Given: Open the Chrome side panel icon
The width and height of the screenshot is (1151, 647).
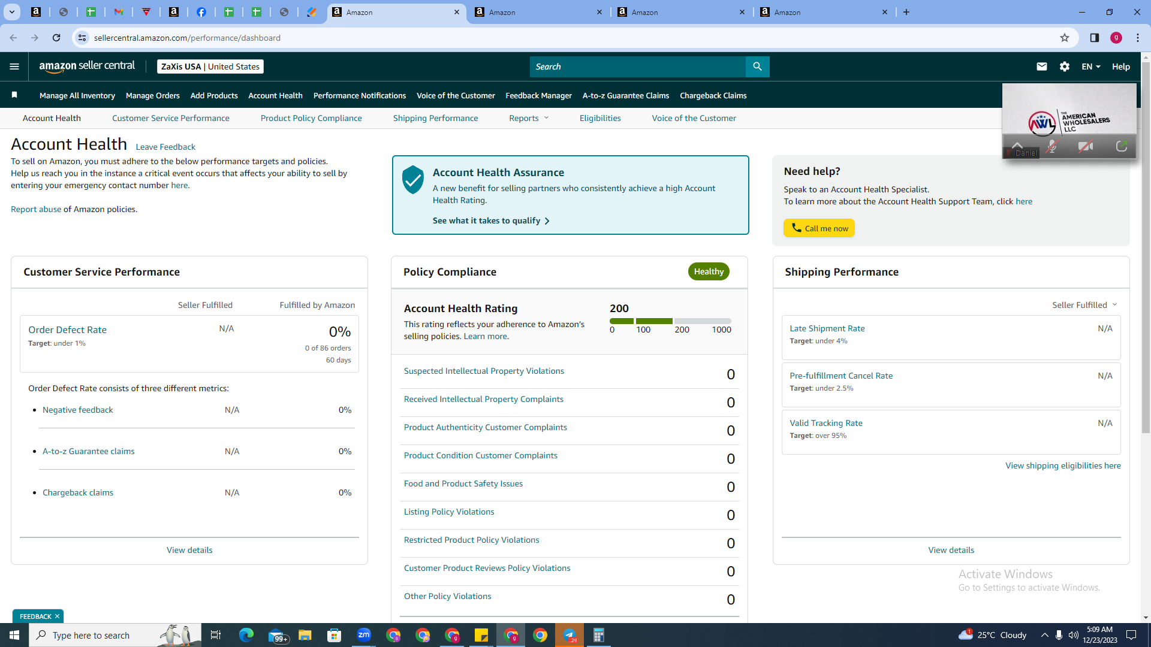Looking at the screenshot, I should [1094, 38].
